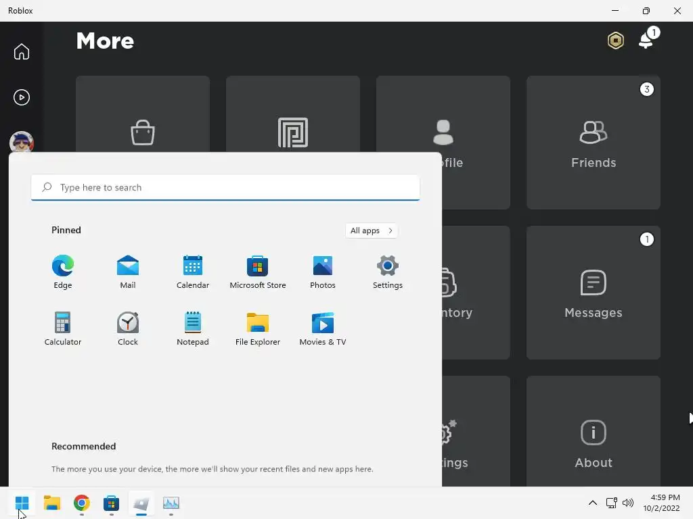The width and height of the screenshot is (693, 519).
Task: Open Chrome from the taskbar
Action: pos(82,503)
